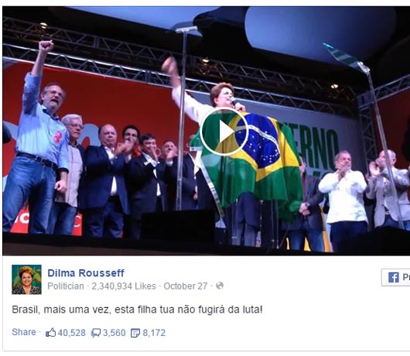Play the Dilma Rousseff rally video
Image resolution: width=410 pixels, height=356 pixels.
pyautogui.click(x=224, y=132)
